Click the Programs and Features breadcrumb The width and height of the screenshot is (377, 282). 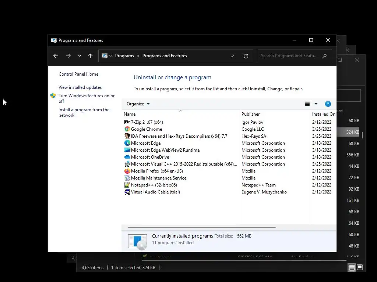coord(165,56)
